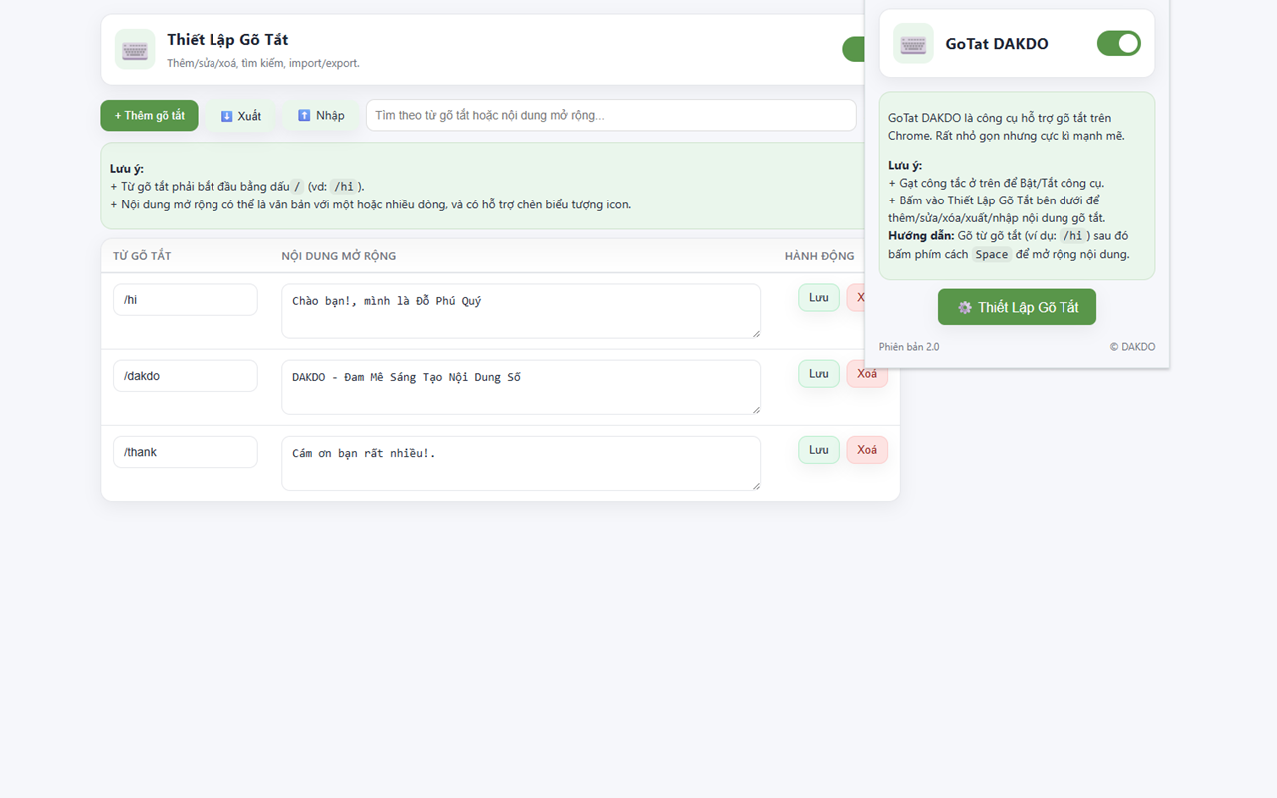Toggle the GoTat DAKDO on/off switch

pos(1118,43)
